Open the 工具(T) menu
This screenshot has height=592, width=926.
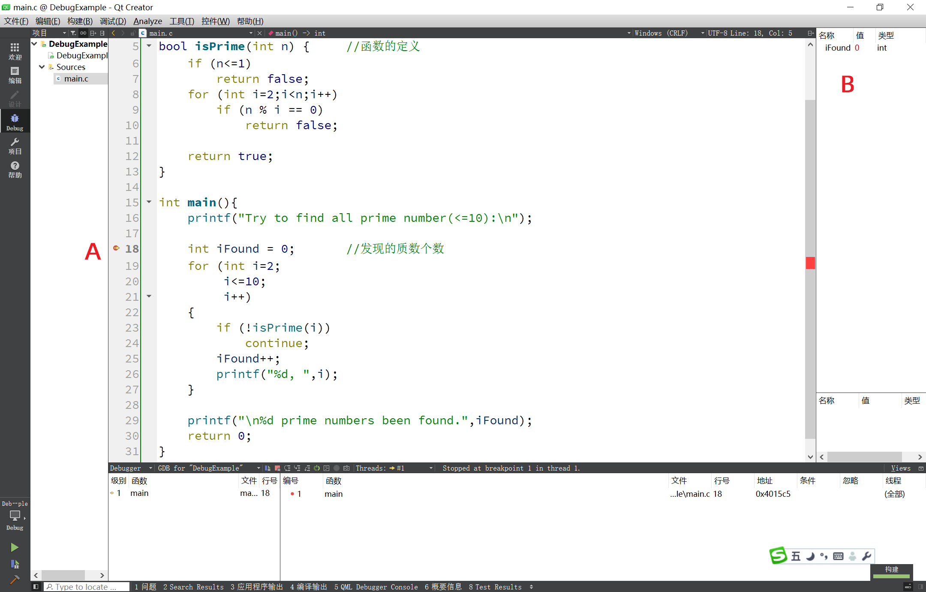[182, 21]
